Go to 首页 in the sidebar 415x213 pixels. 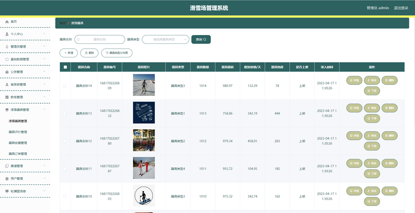pyautogui.click(x=14, y=21)
